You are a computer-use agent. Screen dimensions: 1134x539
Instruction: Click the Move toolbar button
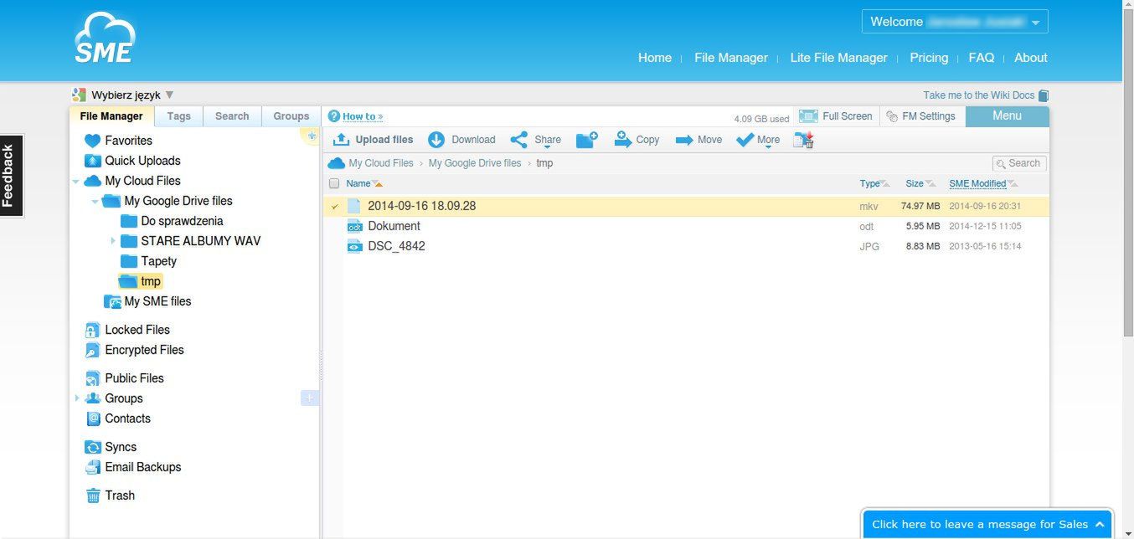(x=698, y=140)
